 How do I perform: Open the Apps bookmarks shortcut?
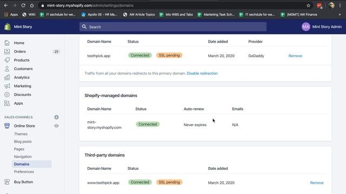pos(11,15)
